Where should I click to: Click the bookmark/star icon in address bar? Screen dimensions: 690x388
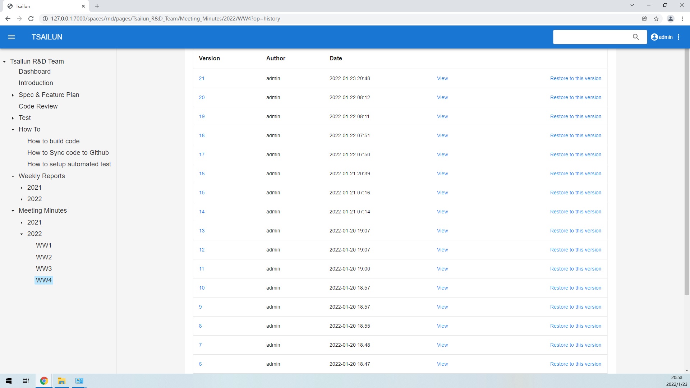pos(656,18)
